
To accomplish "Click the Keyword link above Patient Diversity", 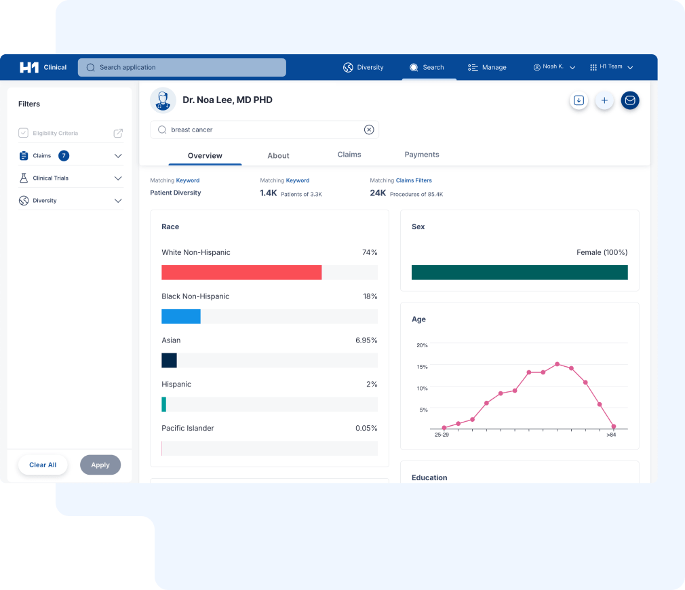I will (188, 180).
